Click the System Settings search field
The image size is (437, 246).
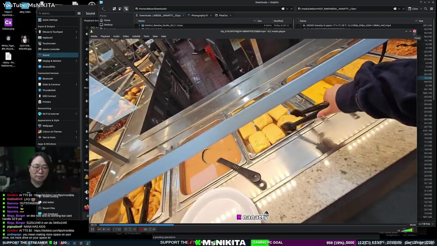[x=56, y=13]
